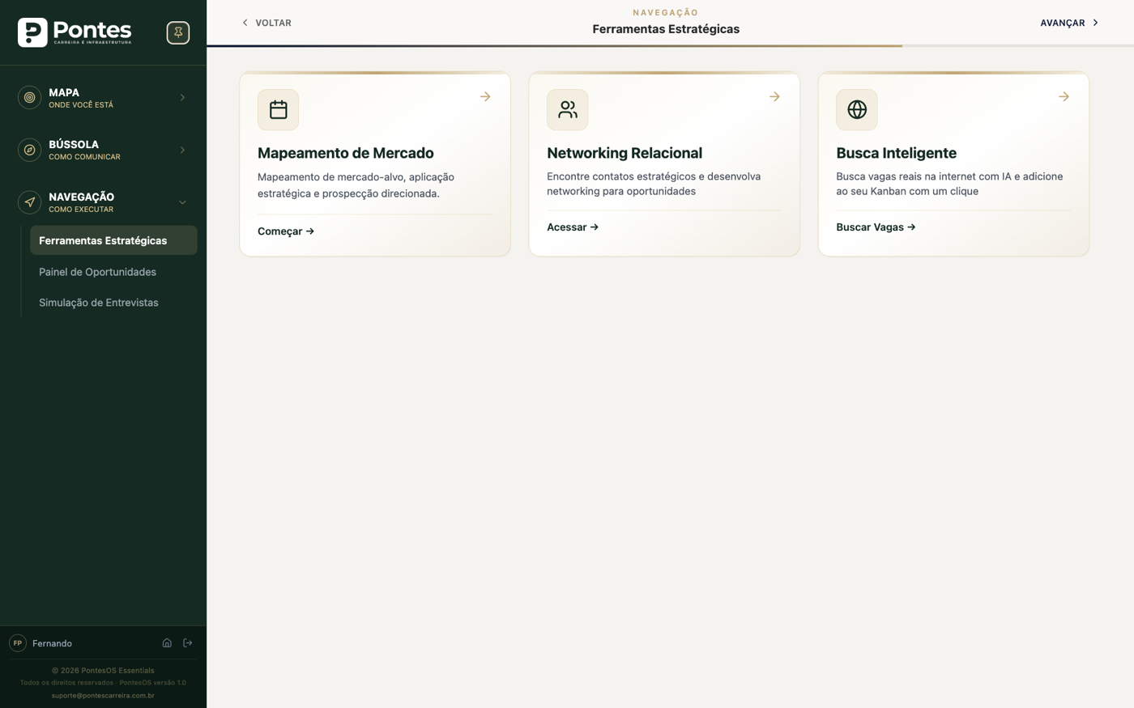Click the globe icon on Busca Inteligente
This screenshot has height=708, width=1134.
(857, 109)
